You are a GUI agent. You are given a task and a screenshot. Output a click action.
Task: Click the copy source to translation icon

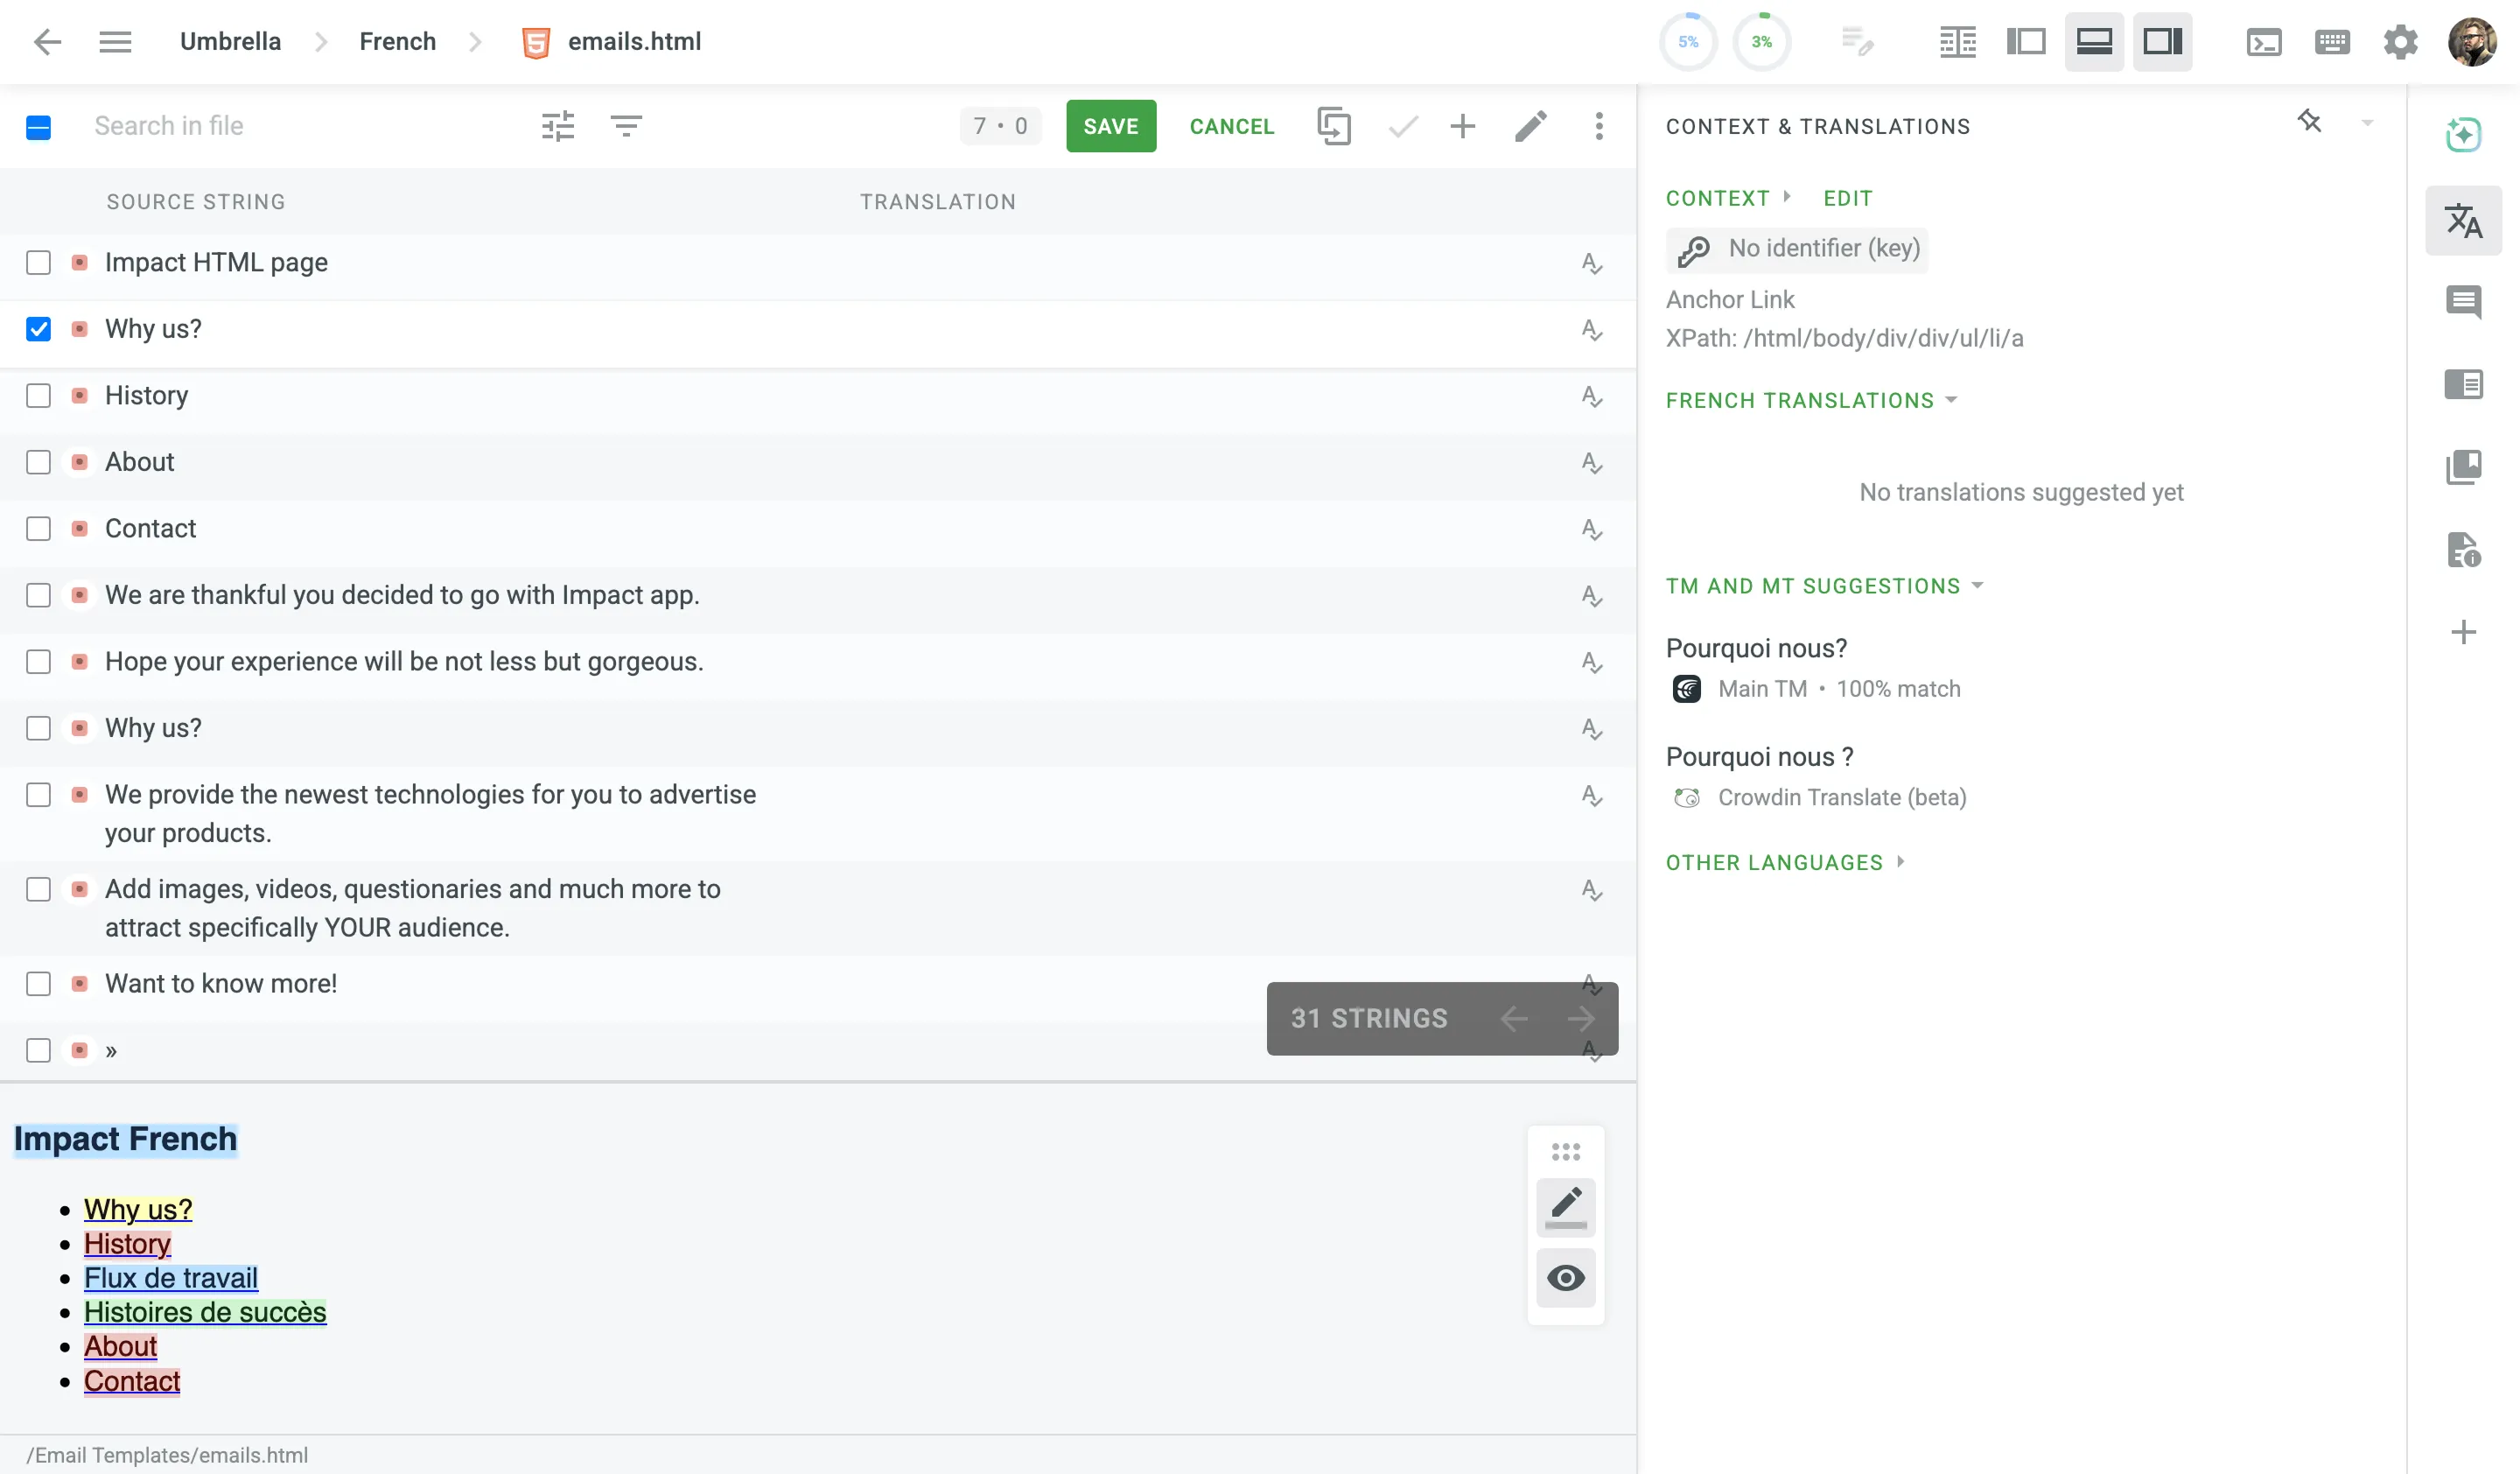pos(1334,126)
